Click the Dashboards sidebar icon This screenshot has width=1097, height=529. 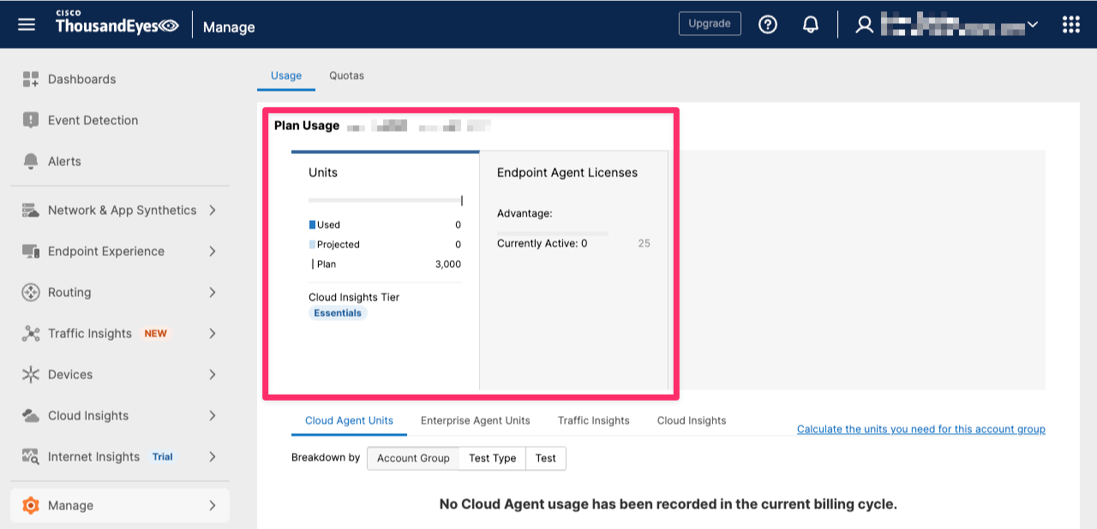coord(31,80)
